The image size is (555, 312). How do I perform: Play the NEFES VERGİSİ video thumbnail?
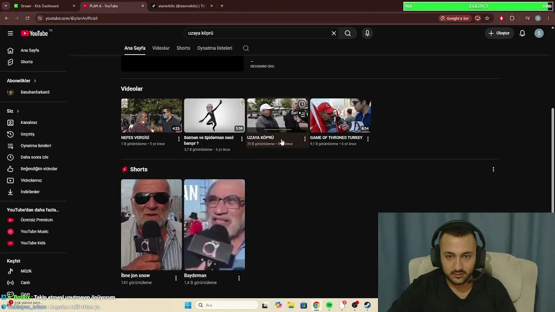click(x=151, y=115)
